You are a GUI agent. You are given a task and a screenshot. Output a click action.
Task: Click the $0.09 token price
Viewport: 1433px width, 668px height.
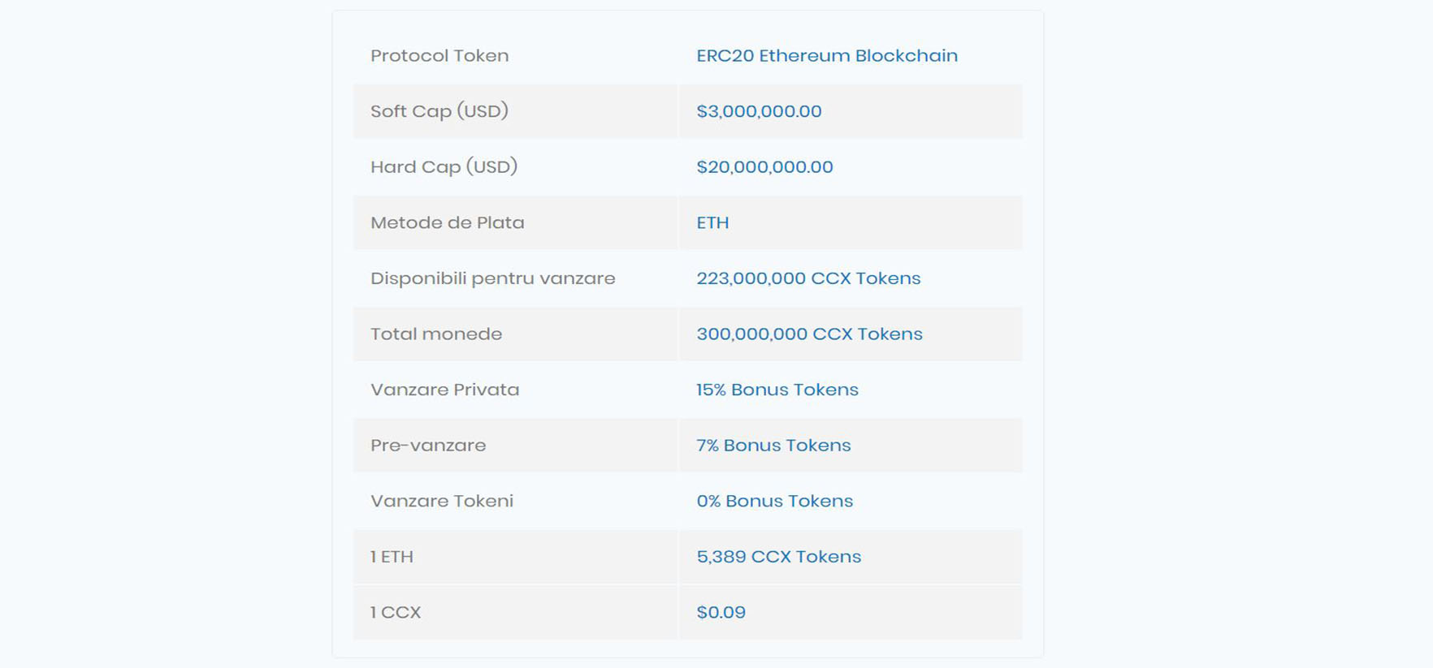(x=721, y=612)
